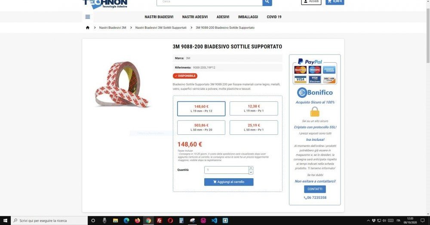Click the Contatti button

[x=315, y=189]
